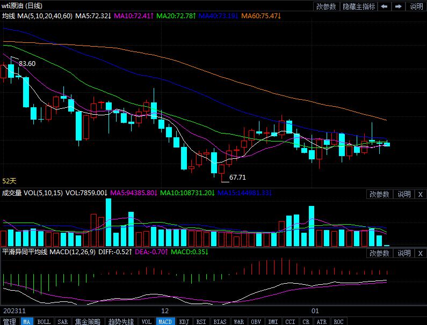
Task: Open 改参数 for the main MA chart
Action: tap(326, 6)
